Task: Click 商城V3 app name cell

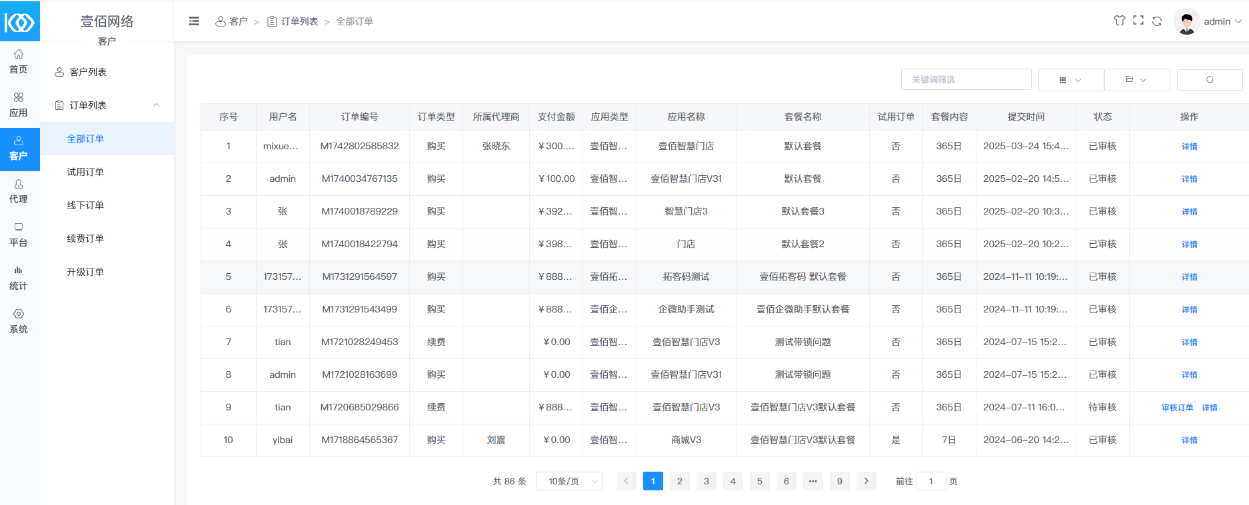Action: point(686,440)
